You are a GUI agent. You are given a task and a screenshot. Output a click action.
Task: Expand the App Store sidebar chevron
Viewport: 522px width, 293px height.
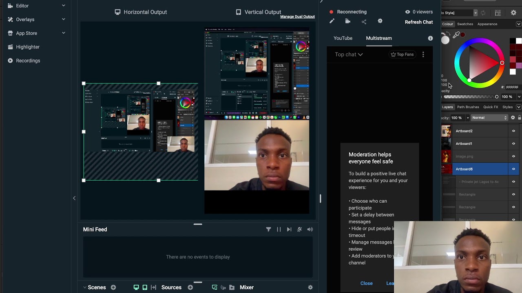pyautogui.click(x=64, y=33)
